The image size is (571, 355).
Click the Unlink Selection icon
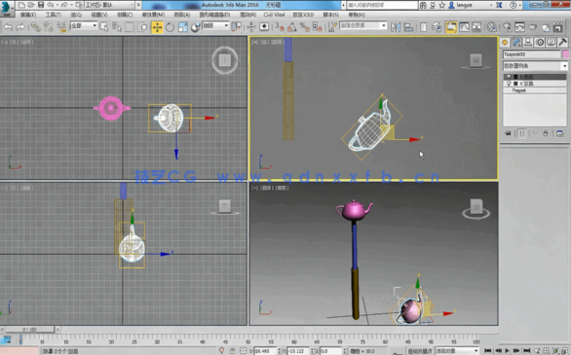(48, 27)
